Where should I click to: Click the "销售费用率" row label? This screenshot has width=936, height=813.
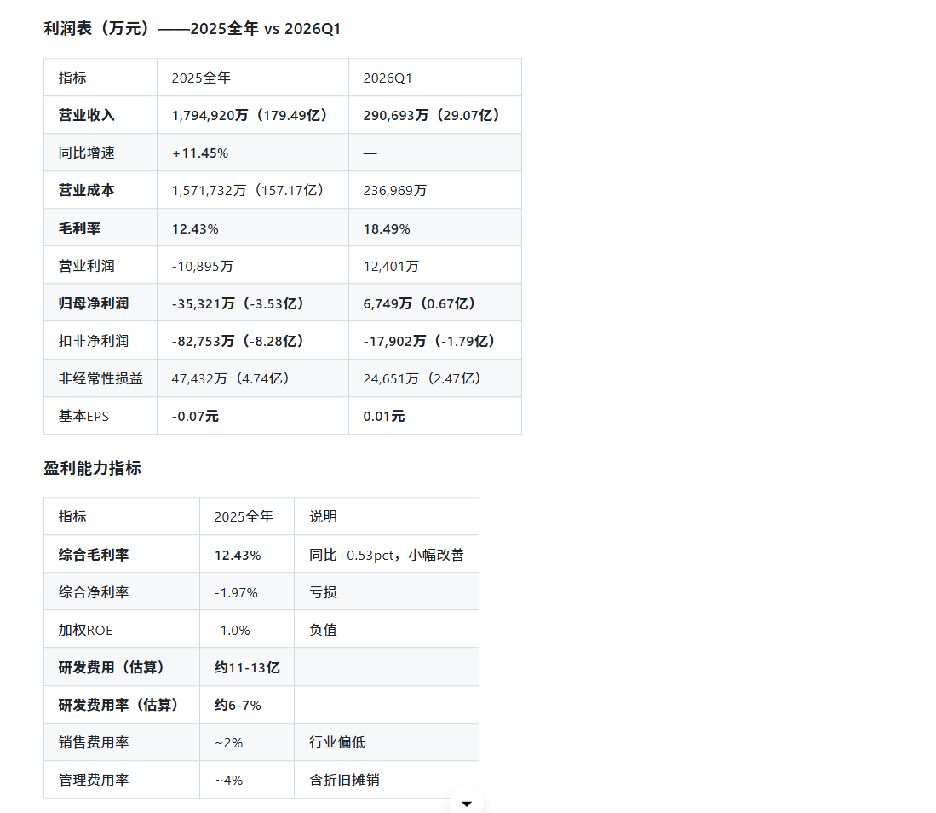point(94,742)
